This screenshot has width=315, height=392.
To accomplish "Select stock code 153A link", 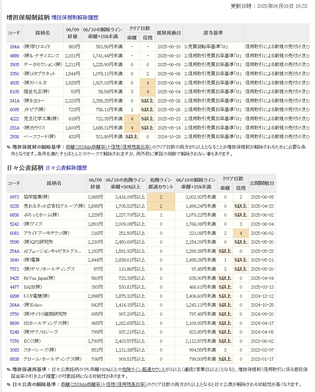I will coord(14,128).
